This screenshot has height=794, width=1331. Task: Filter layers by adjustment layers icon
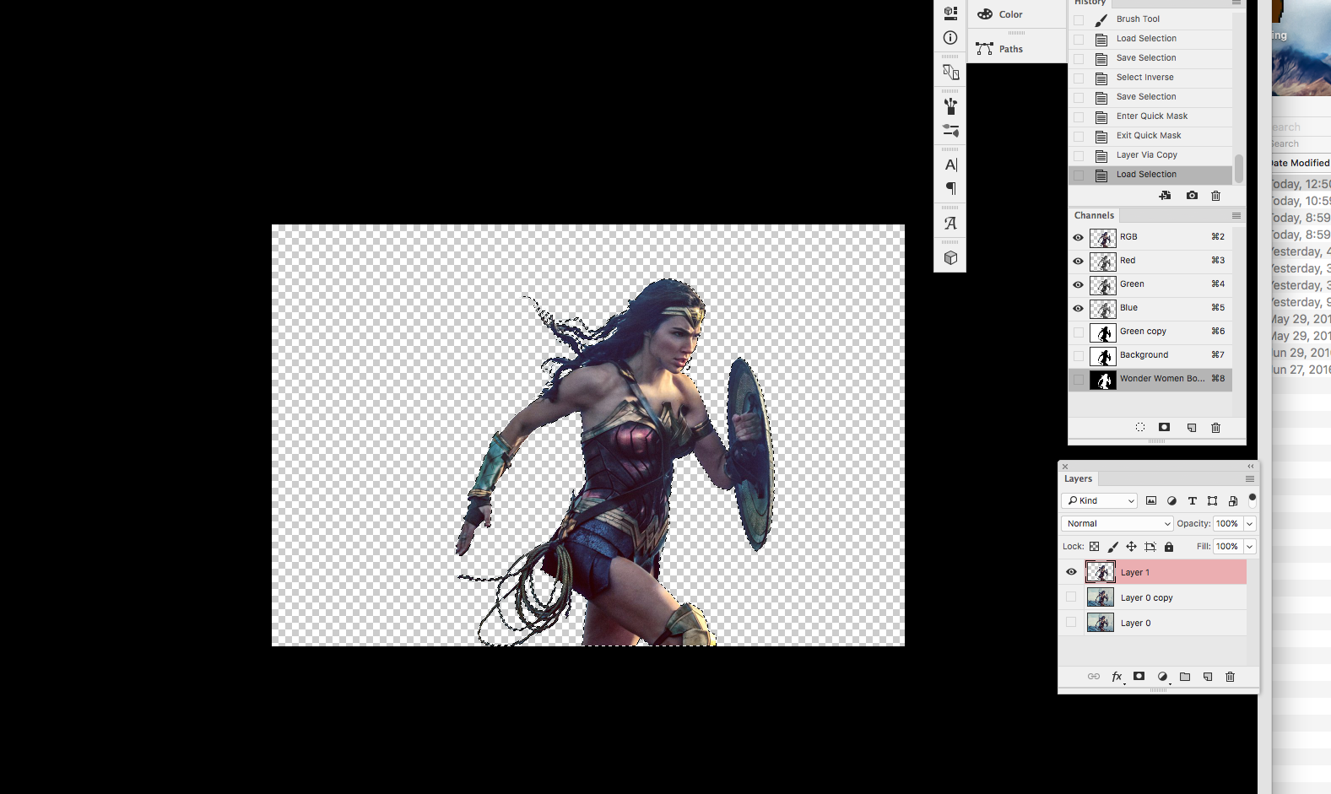coord(1171,500)
